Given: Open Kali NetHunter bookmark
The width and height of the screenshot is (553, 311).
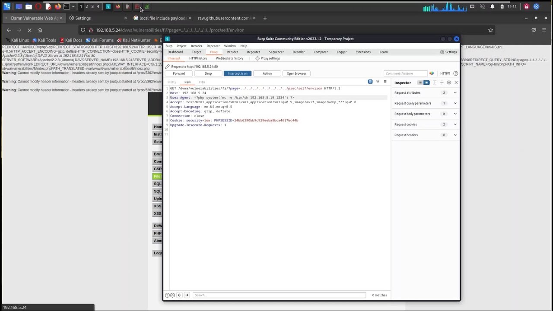Looking at the screenshot, I should 133,40.
